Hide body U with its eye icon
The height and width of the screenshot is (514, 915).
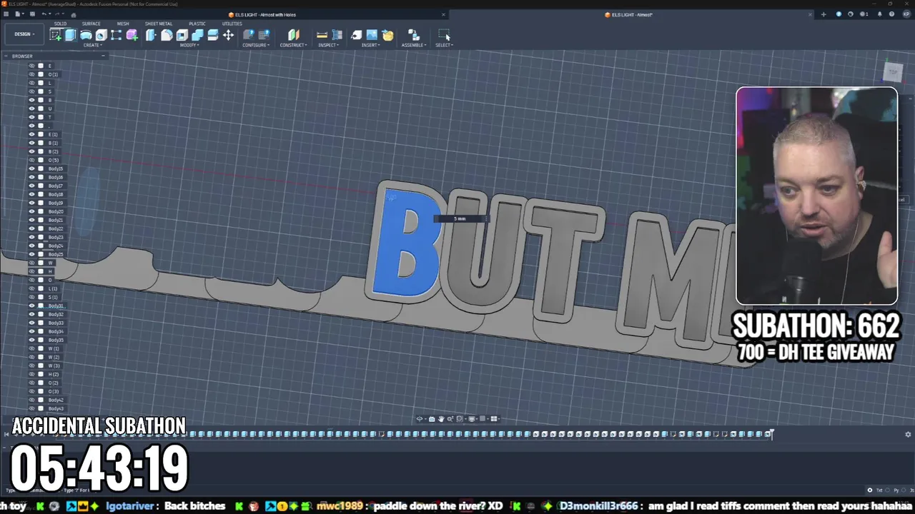pyautogui.click(x=31, y=109)
